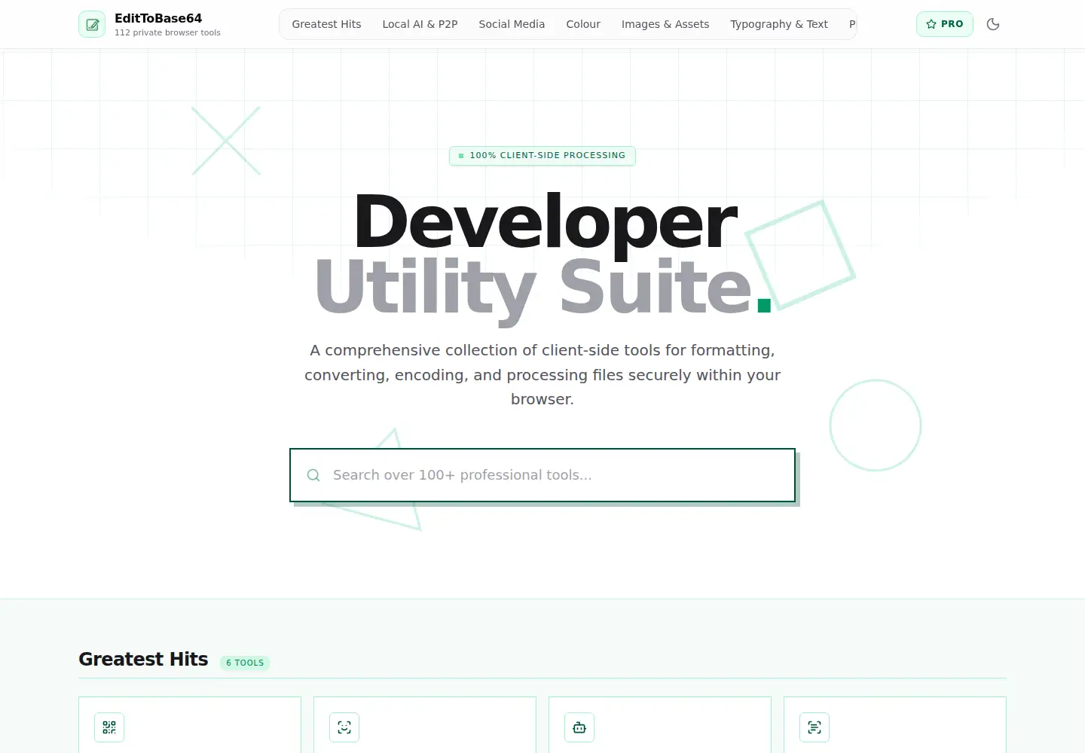1085x753 pixels.
Task: Click the 6 TOOLS count badge
Action: (x=245, y=663)
